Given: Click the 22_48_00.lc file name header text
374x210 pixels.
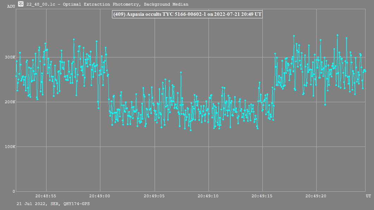Looking at the screenshot, I should coord(107,5).
